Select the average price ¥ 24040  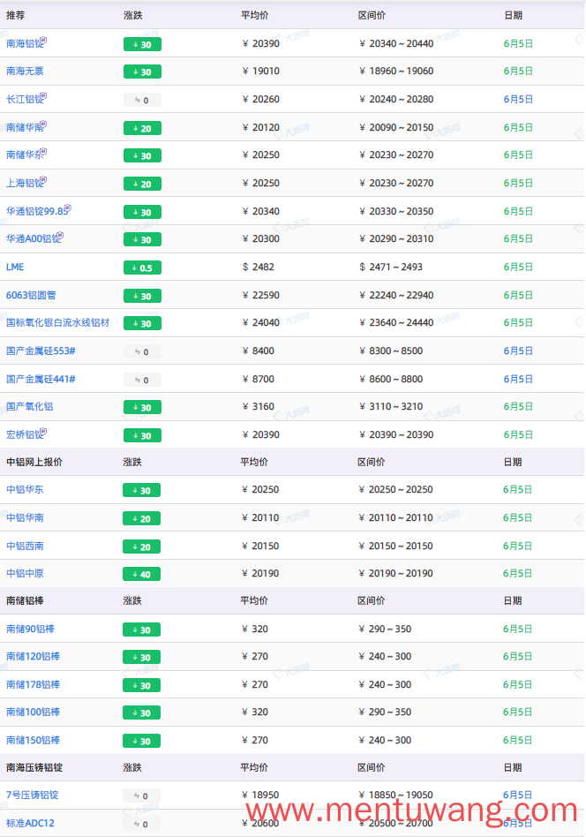[261, 323]
